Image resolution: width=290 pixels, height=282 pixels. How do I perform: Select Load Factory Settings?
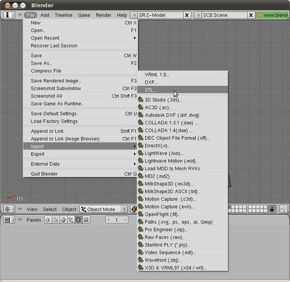tap(80, 121)
